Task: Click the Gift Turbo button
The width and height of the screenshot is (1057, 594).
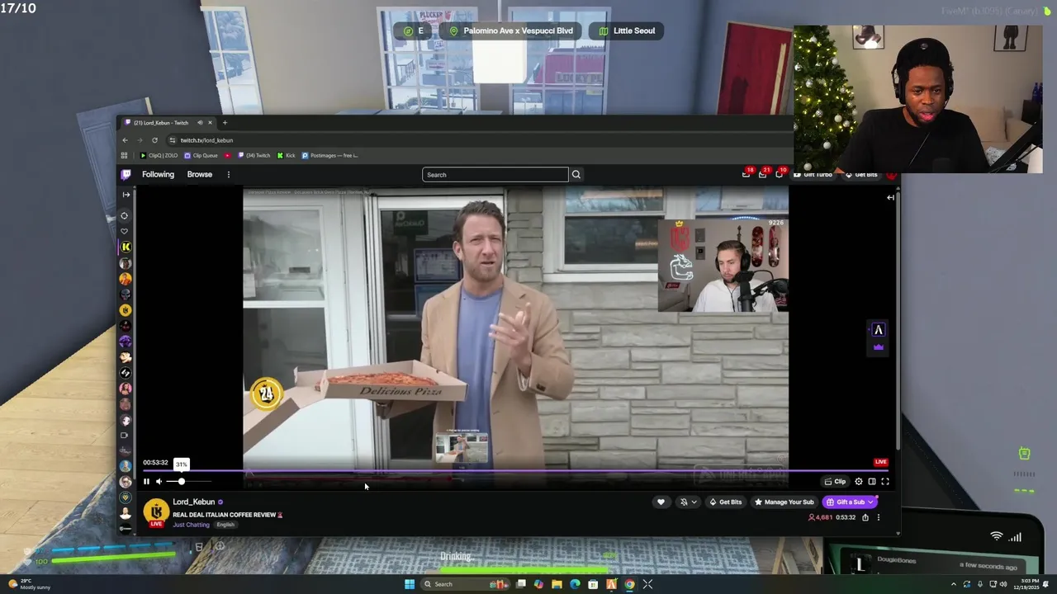Action: point(813,174)
